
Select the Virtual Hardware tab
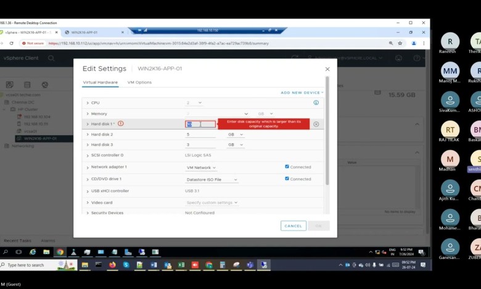tap(101, 82)
